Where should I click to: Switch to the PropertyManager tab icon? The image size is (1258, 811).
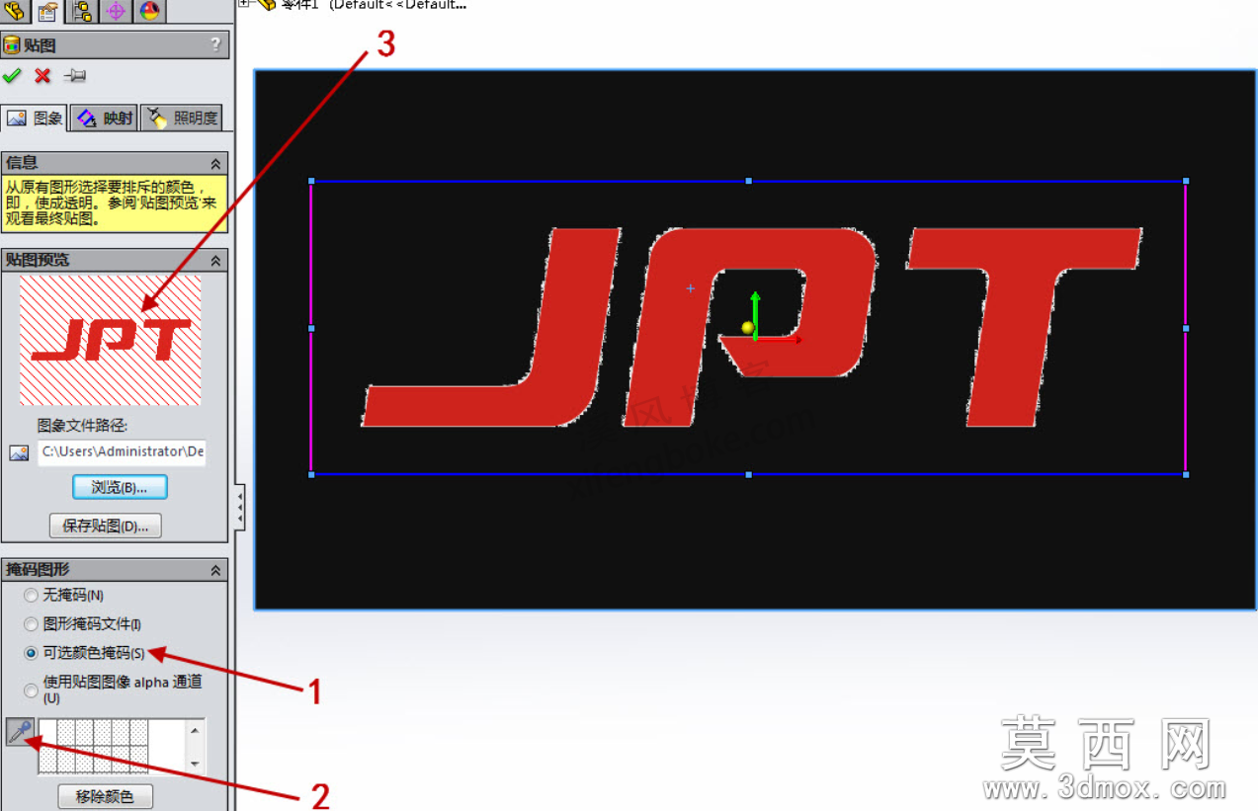pyautogui.click(x=46, y=11)
